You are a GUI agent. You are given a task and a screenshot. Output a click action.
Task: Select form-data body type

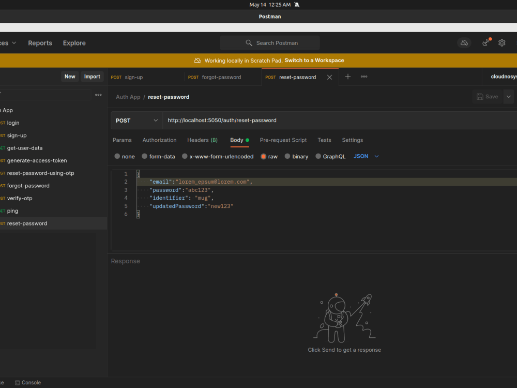158,156
